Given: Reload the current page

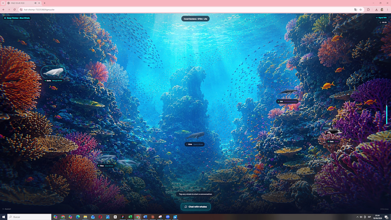Looking at the screenshot, I should click(x=15, y=10).
